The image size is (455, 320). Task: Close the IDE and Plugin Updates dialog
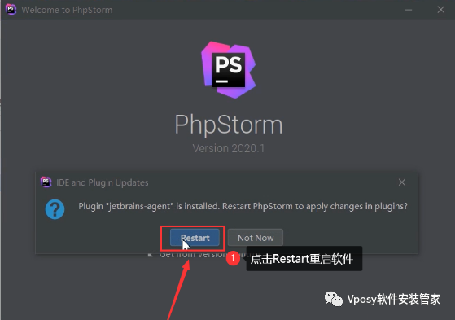point(402,182)
